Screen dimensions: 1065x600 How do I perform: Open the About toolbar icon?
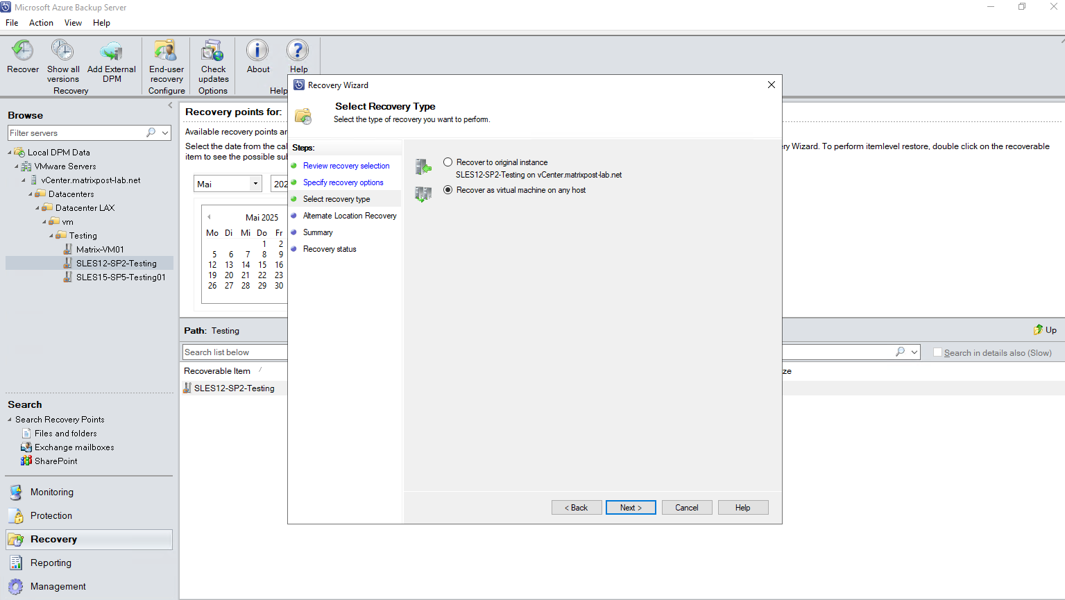[x=257, y=51]
